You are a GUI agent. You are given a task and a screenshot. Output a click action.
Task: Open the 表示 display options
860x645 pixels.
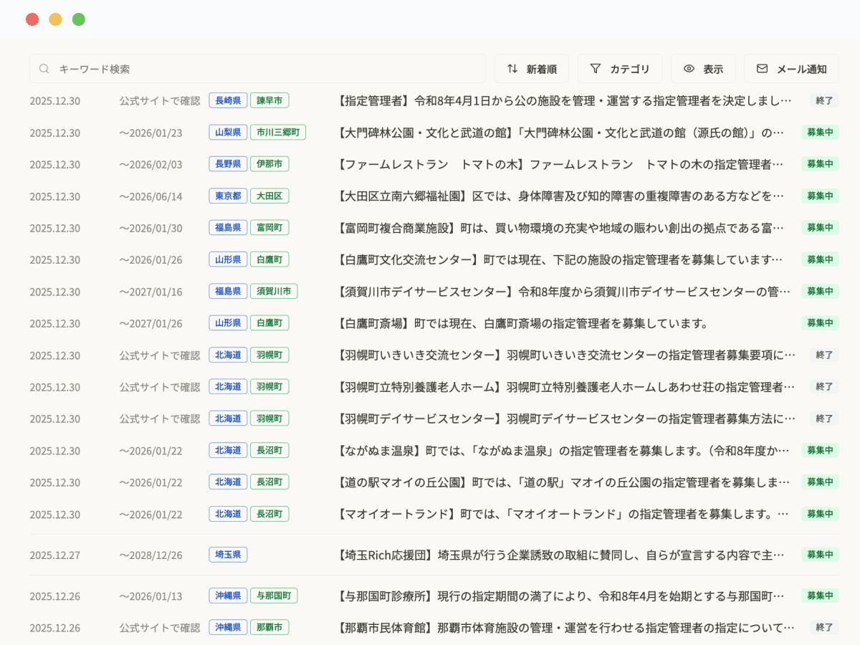tap(703, 68)
